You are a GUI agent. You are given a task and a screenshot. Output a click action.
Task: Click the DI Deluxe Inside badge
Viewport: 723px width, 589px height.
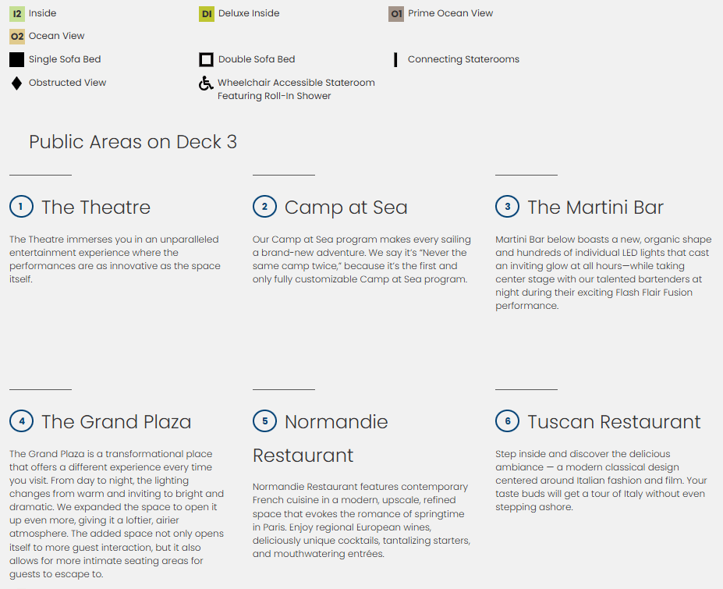pyautogui.click(x=207, y=13)
